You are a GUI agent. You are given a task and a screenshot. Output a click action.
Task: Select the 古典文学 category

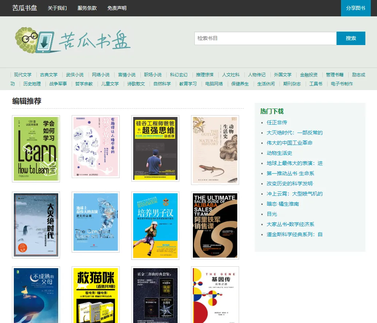(48, 74)
